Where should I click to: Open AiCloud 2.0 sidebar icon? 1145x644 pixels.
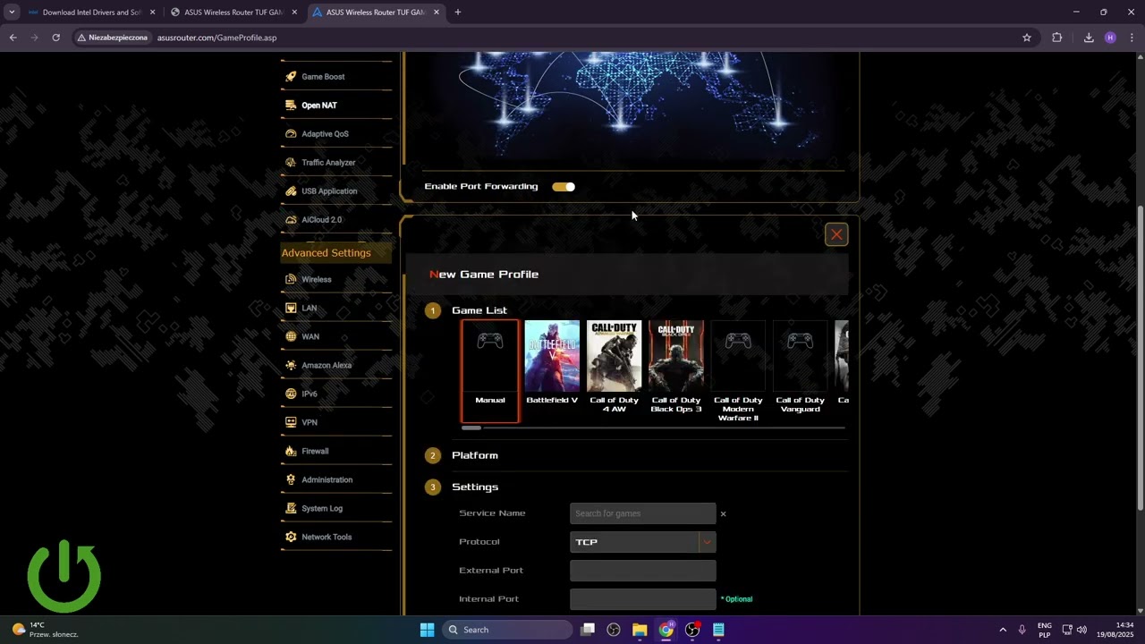point(291,220)
